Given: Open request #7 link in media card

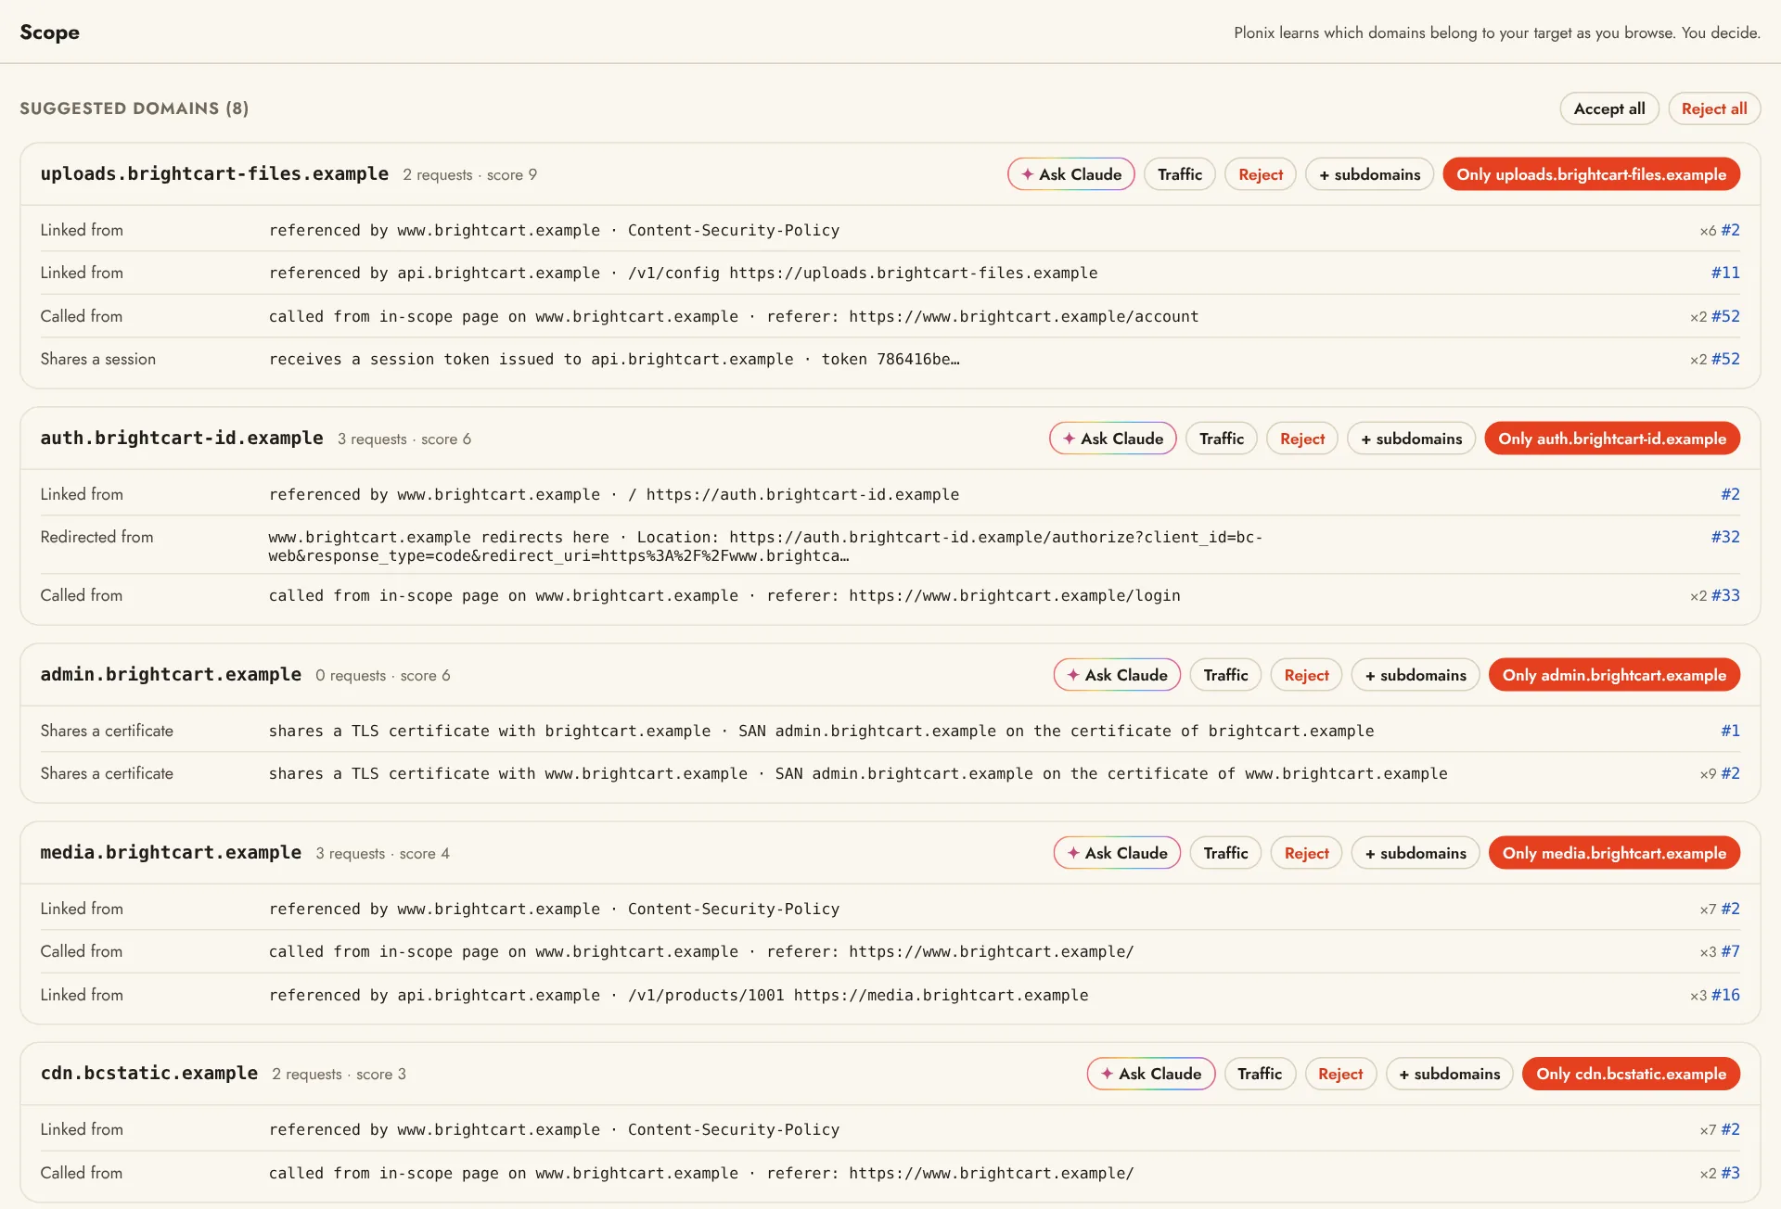Looking at the screenshot, I should 1730,951.
